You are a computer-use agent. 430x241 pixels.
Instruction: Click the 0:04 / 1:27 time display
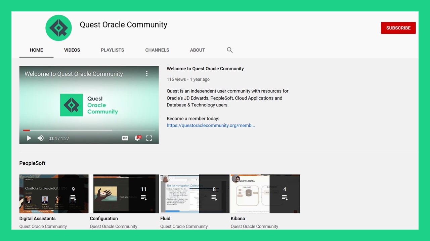click(59, 138)
